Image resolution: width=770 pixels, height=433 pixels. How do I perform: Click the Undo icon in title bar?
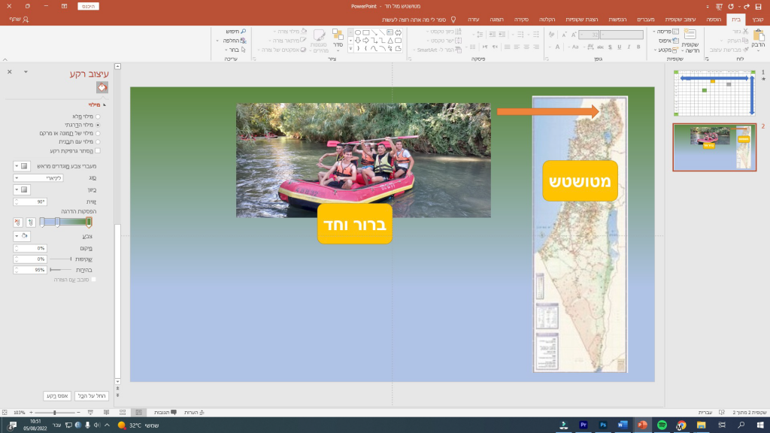(x=746, y=6)
